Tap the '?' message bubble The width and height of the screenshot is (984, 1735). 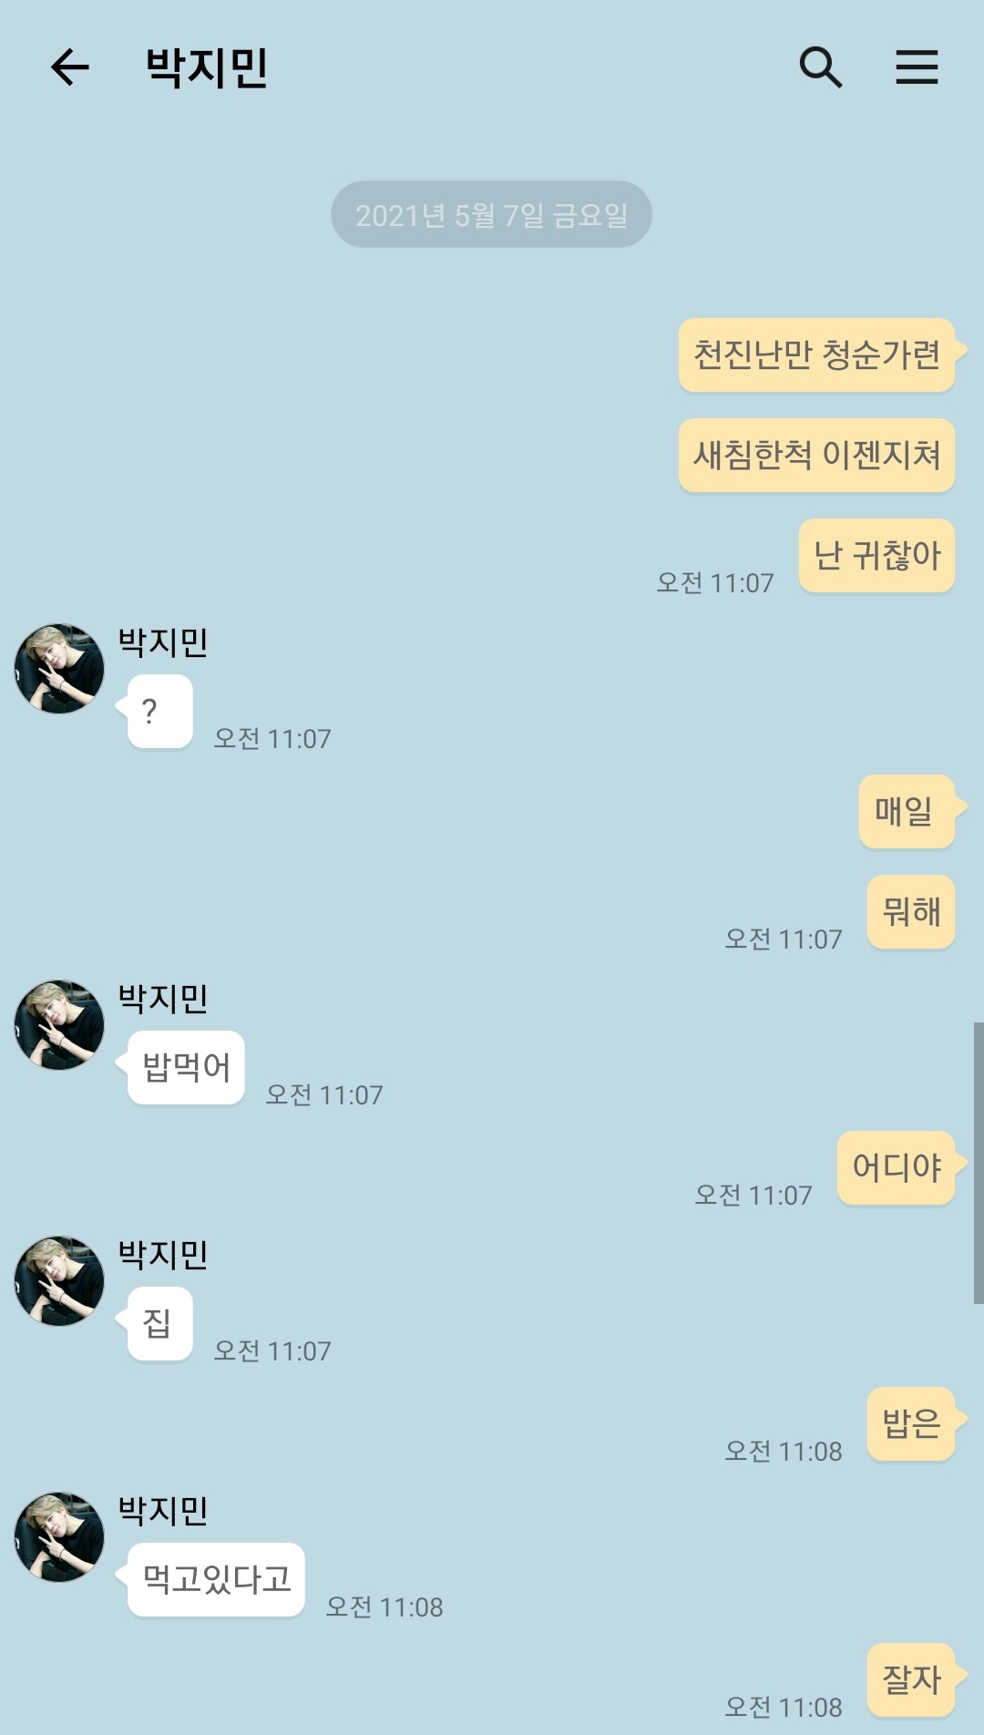pyautogui.click(x=159, y=712)
